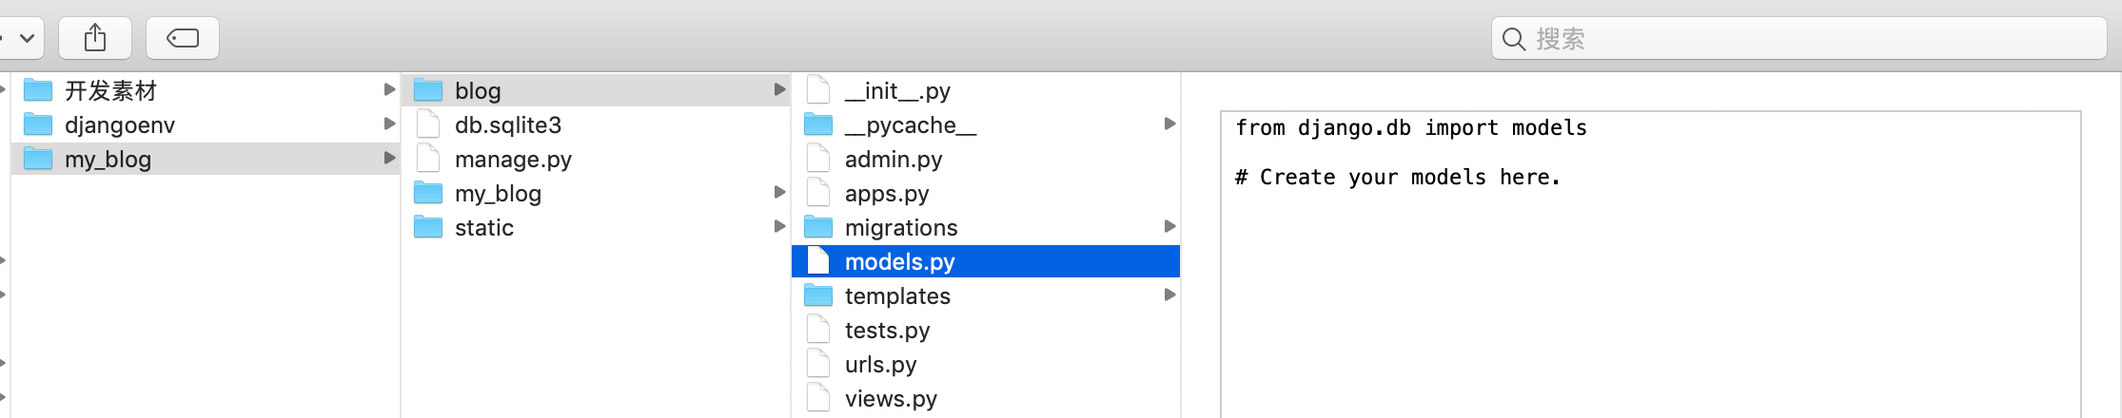Open the action dropdown chevron in toolbar
2122x418 pixels.
27,38
